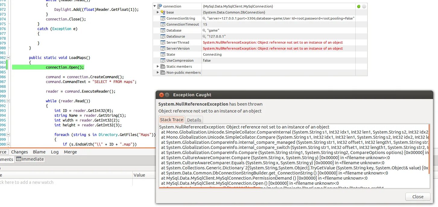
Task: Open the Merge view tab
Action: [x=70, y=152]
